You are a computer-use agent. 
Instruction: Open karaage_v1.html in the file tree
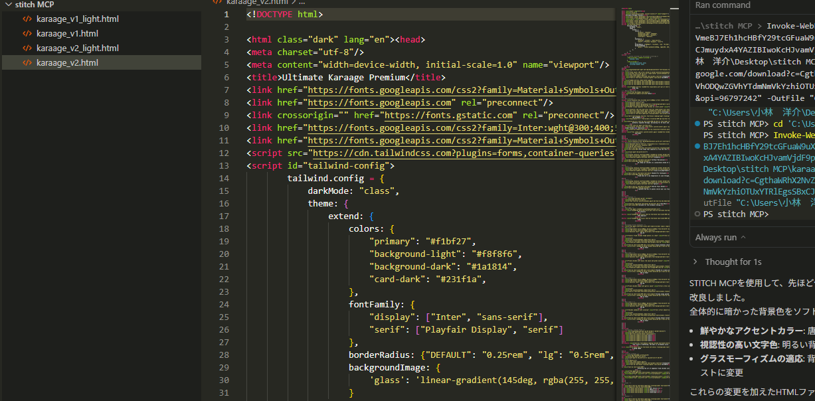point(67,34)
